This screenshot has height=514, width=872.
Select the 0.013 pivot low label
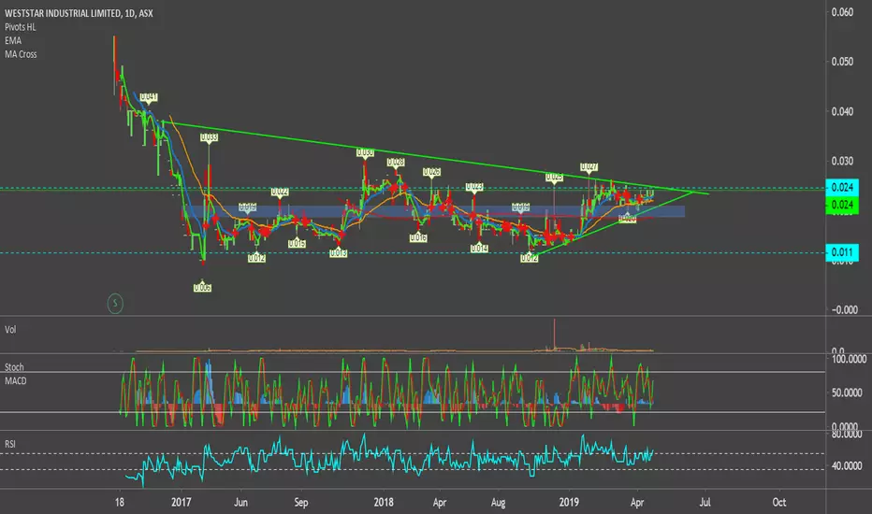338,253
